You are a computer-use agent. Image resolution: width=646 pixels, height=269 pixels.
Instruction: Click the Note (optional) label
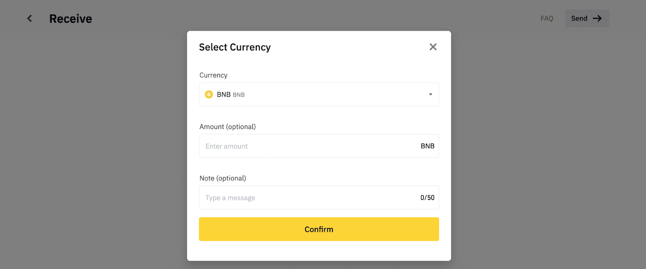point(223,178)
